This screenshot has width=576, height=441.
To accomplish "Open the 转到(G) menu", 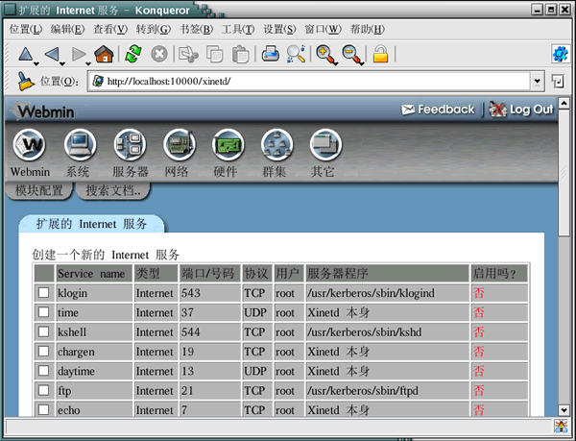I will click(154, 29).
